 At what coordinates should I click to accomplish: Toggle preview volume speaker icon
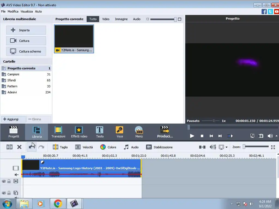click(270, 136)
